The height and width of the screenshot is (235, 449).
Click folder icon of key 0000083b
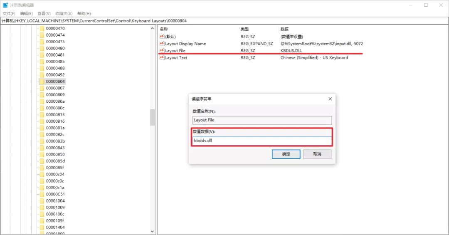click(42, 141)
